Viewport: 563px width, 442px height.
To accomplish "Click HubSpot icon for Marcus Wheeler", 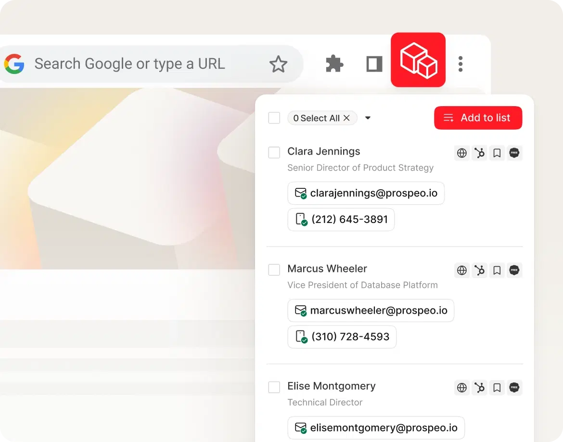I will [x=479, y=270].
